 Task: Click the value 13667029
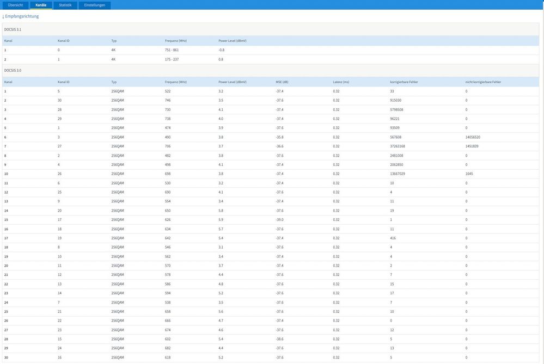point(397,174)
